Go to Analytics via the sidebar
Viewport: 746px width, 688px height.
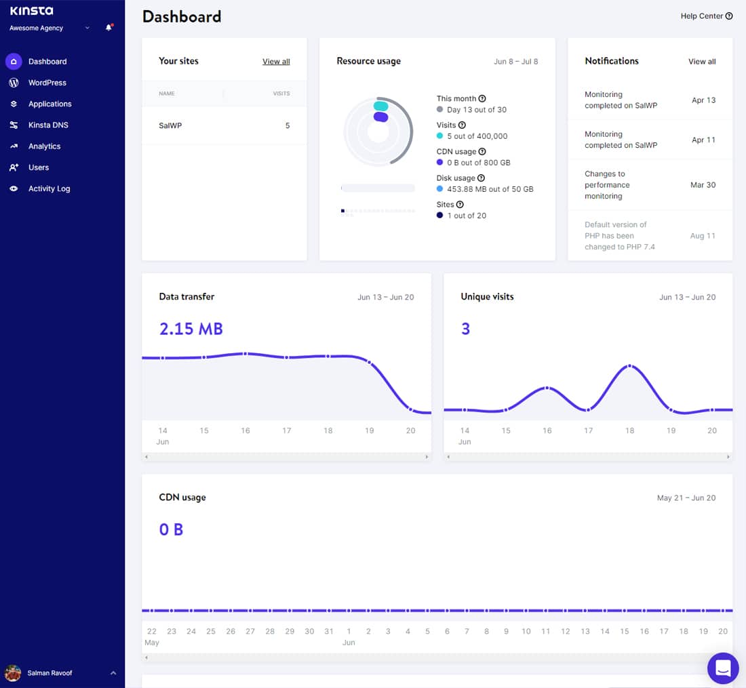click(45, 146)
